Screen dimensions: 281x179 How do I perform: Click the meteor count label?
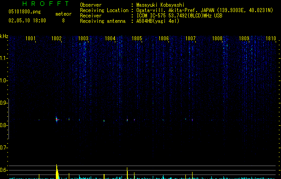63,14
